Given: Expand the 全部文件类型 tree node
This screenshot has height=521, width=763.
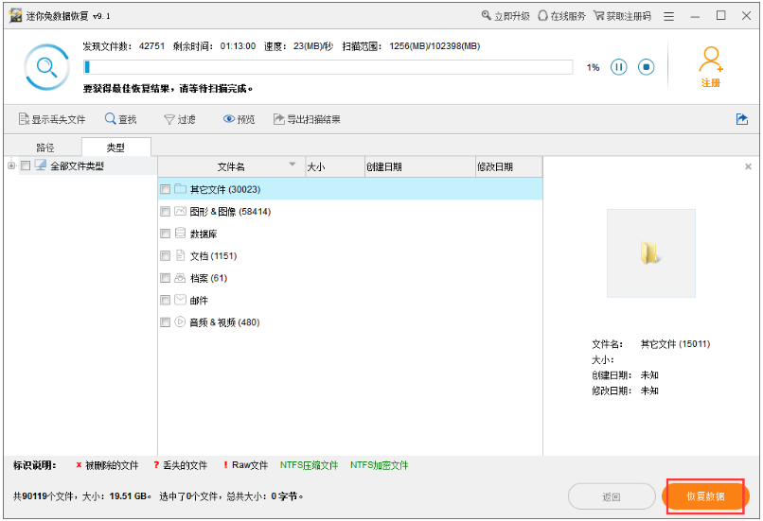Looking at the screenshot, I should [x=11, y=165].
